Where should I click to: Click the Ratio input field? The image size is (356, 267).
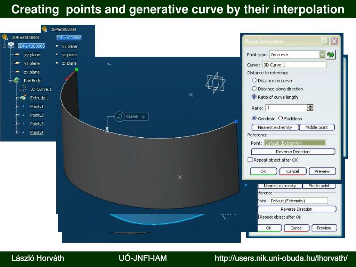[x=286, y=108]
